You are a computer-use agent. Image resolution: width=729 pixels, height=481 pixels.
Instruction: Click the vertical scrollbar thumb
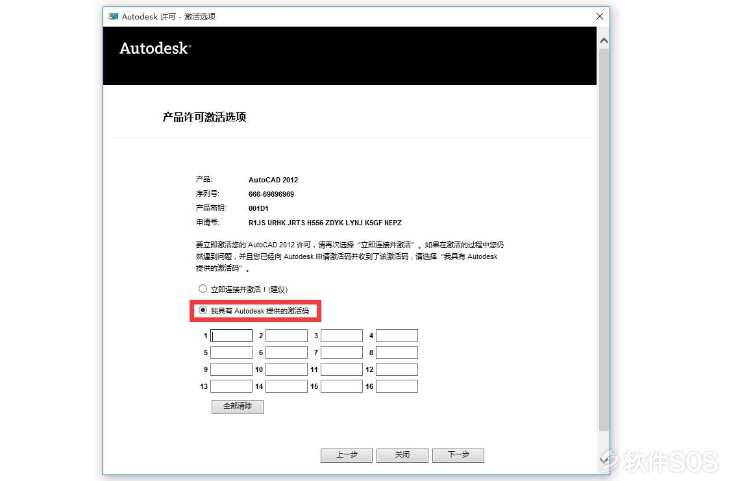click(x=604, y=240)
